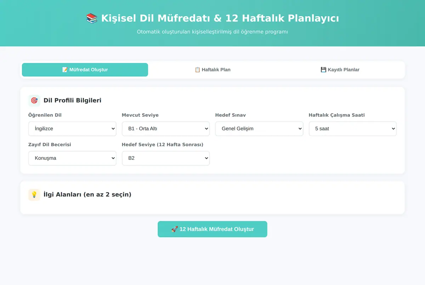The width and height of the screenshot is (425, 285).
Task: Click the target icon beside Dil Profili Bilgileri
Action: (x=34, y=100)
